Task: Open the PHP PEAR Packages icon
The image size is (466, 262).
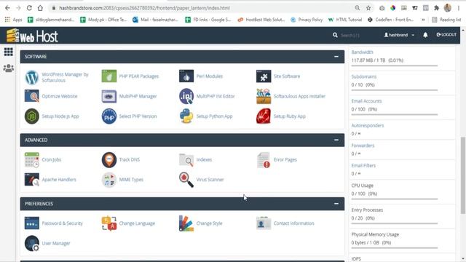Action: pos(109,76)
